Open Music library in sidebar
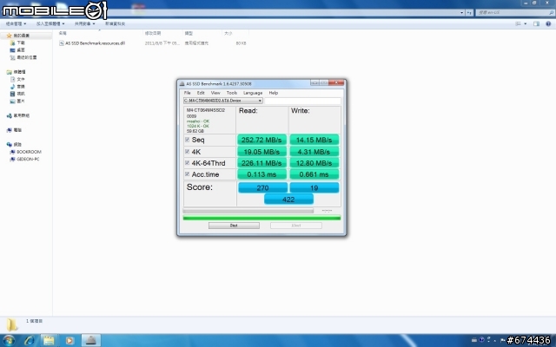 point(17,87)
